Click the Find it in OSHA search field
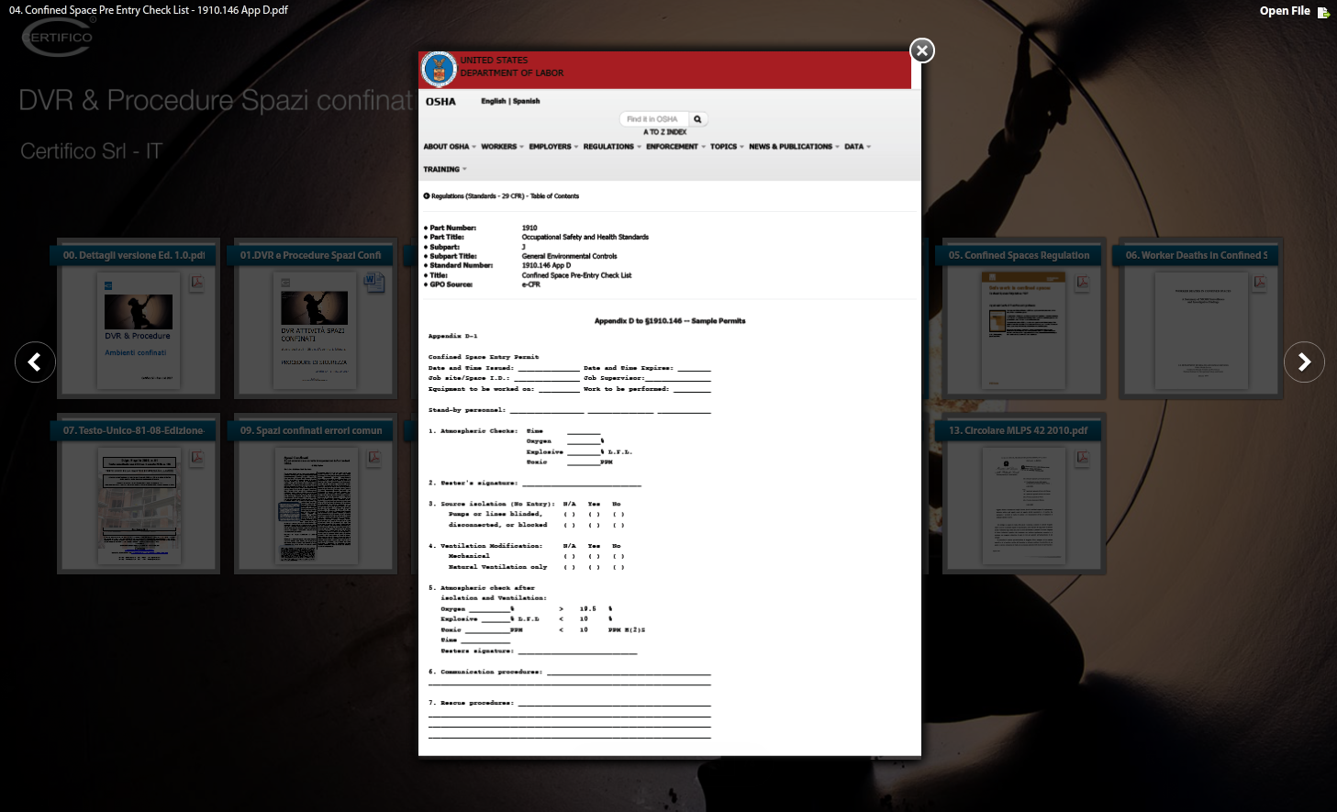1337x812 pixels. click(653, 119)
